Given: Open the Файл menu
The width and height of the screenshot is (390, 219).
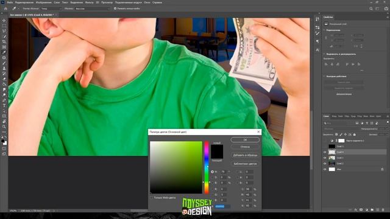Looking at the screenshot, I should tap(10, 2).
